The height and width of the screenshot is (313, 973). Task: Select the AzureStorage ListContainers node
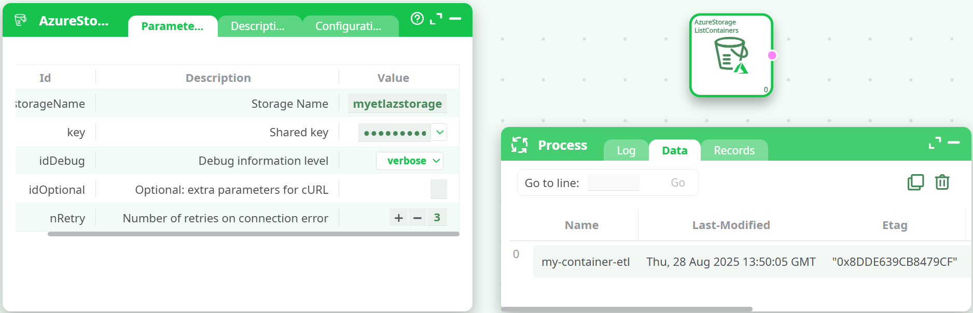pos(730,55)
